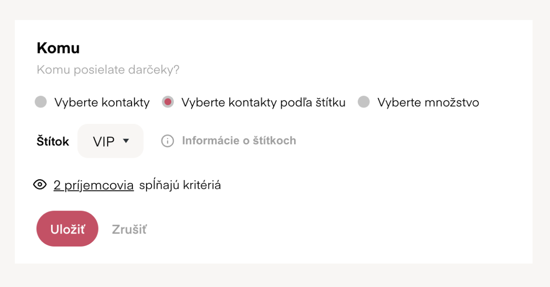Click the "Vyberte kontakty podľa štítku" label text
The width and height of the screenshot is (550, 287).
click(x=263, y=103)
